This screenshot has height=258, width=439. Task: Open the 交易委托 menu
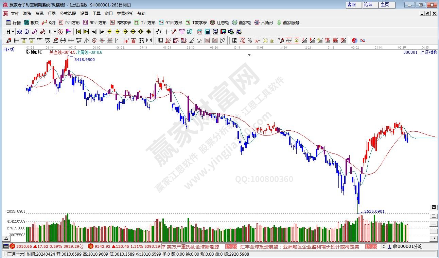pyautogui.click(x=125, y=14)
